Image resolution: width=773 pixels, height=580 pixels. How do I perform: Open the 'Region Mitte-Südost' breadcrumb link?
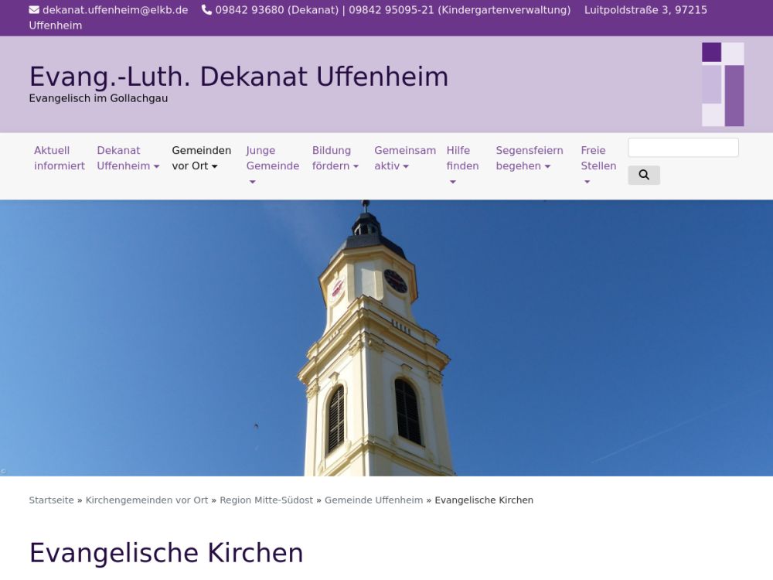(266, 500)
